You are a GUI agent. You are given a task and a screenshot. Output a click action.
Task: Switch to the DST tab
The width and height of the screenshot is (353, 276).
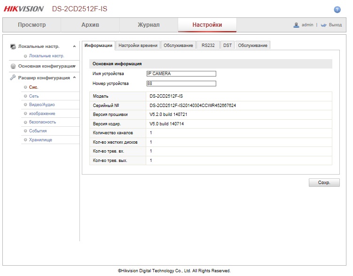227,46
